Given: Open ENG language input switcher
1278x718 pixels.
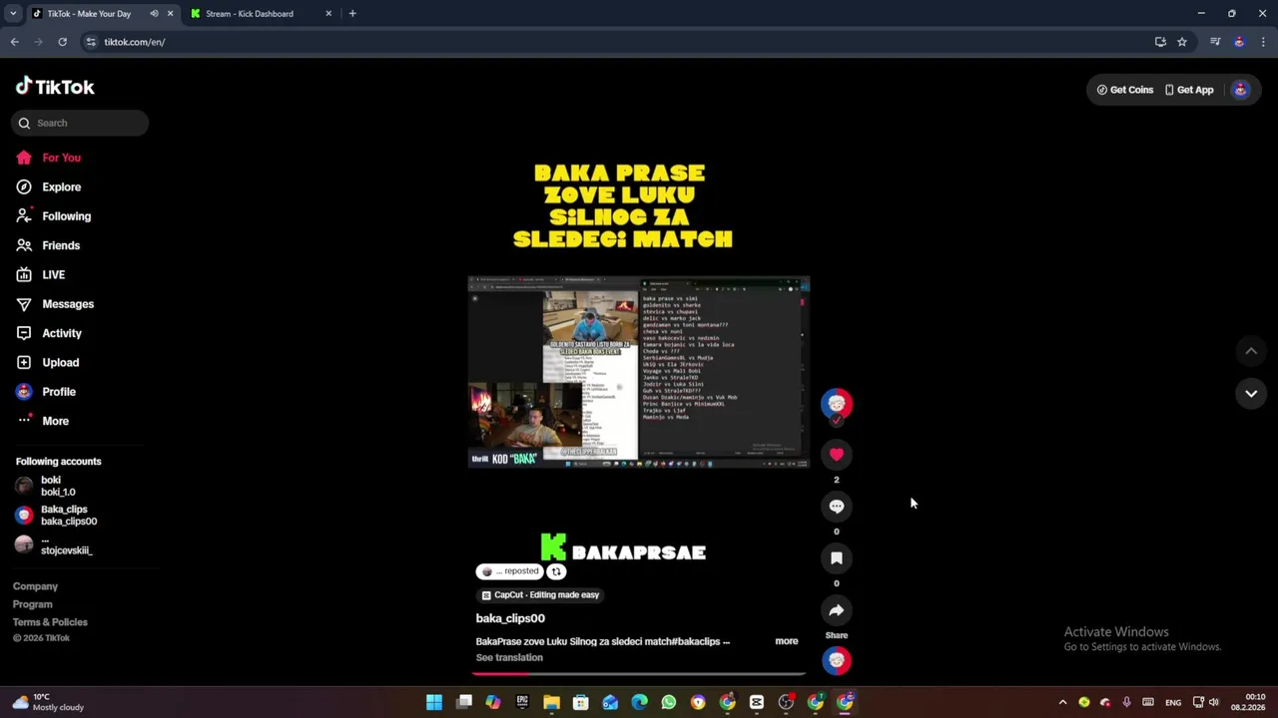Looking at the screenshot, I should tap(1173, 702).
